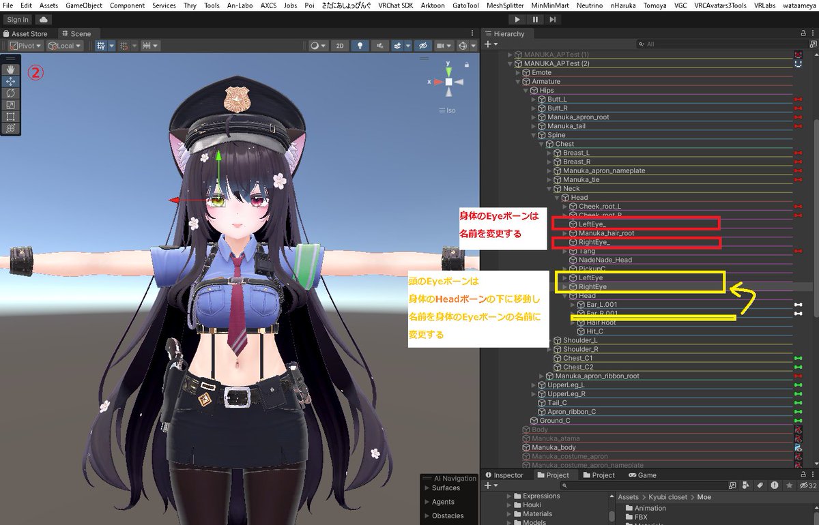Image resolution: width=819 pixels, height=525 pixels.
Task: Switch to the Asset Store tab
Action: click(27, 33)
